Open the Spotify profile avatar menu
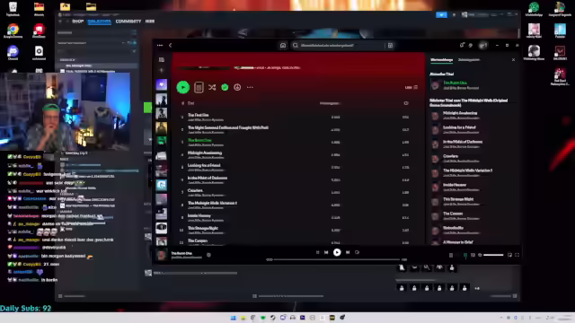Viewport: 575px width, 323px height. click(483, 46)
